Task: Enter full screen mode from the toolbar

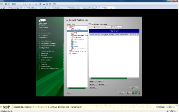Action: click(x=47, y=4)
